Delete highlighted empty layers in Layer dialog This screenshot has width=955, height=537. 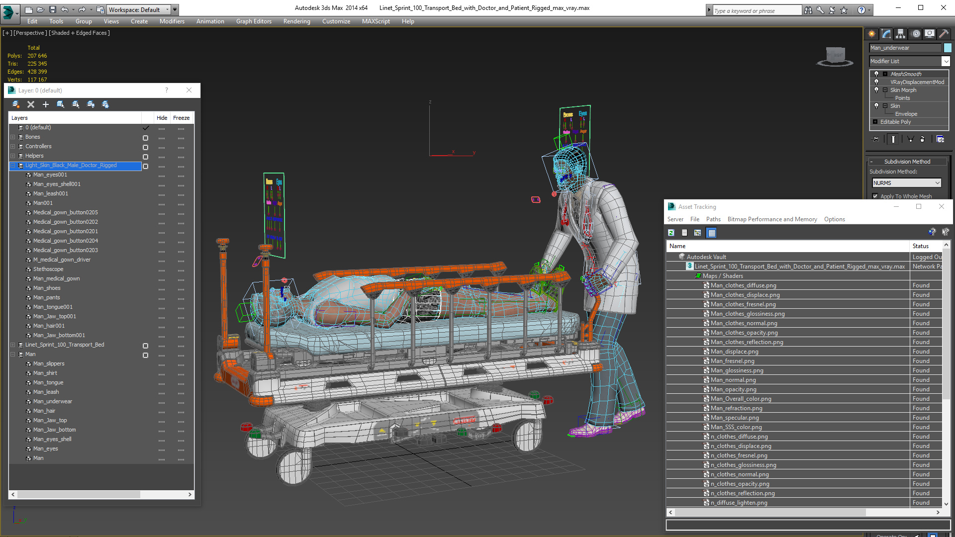tap(31, 104)
